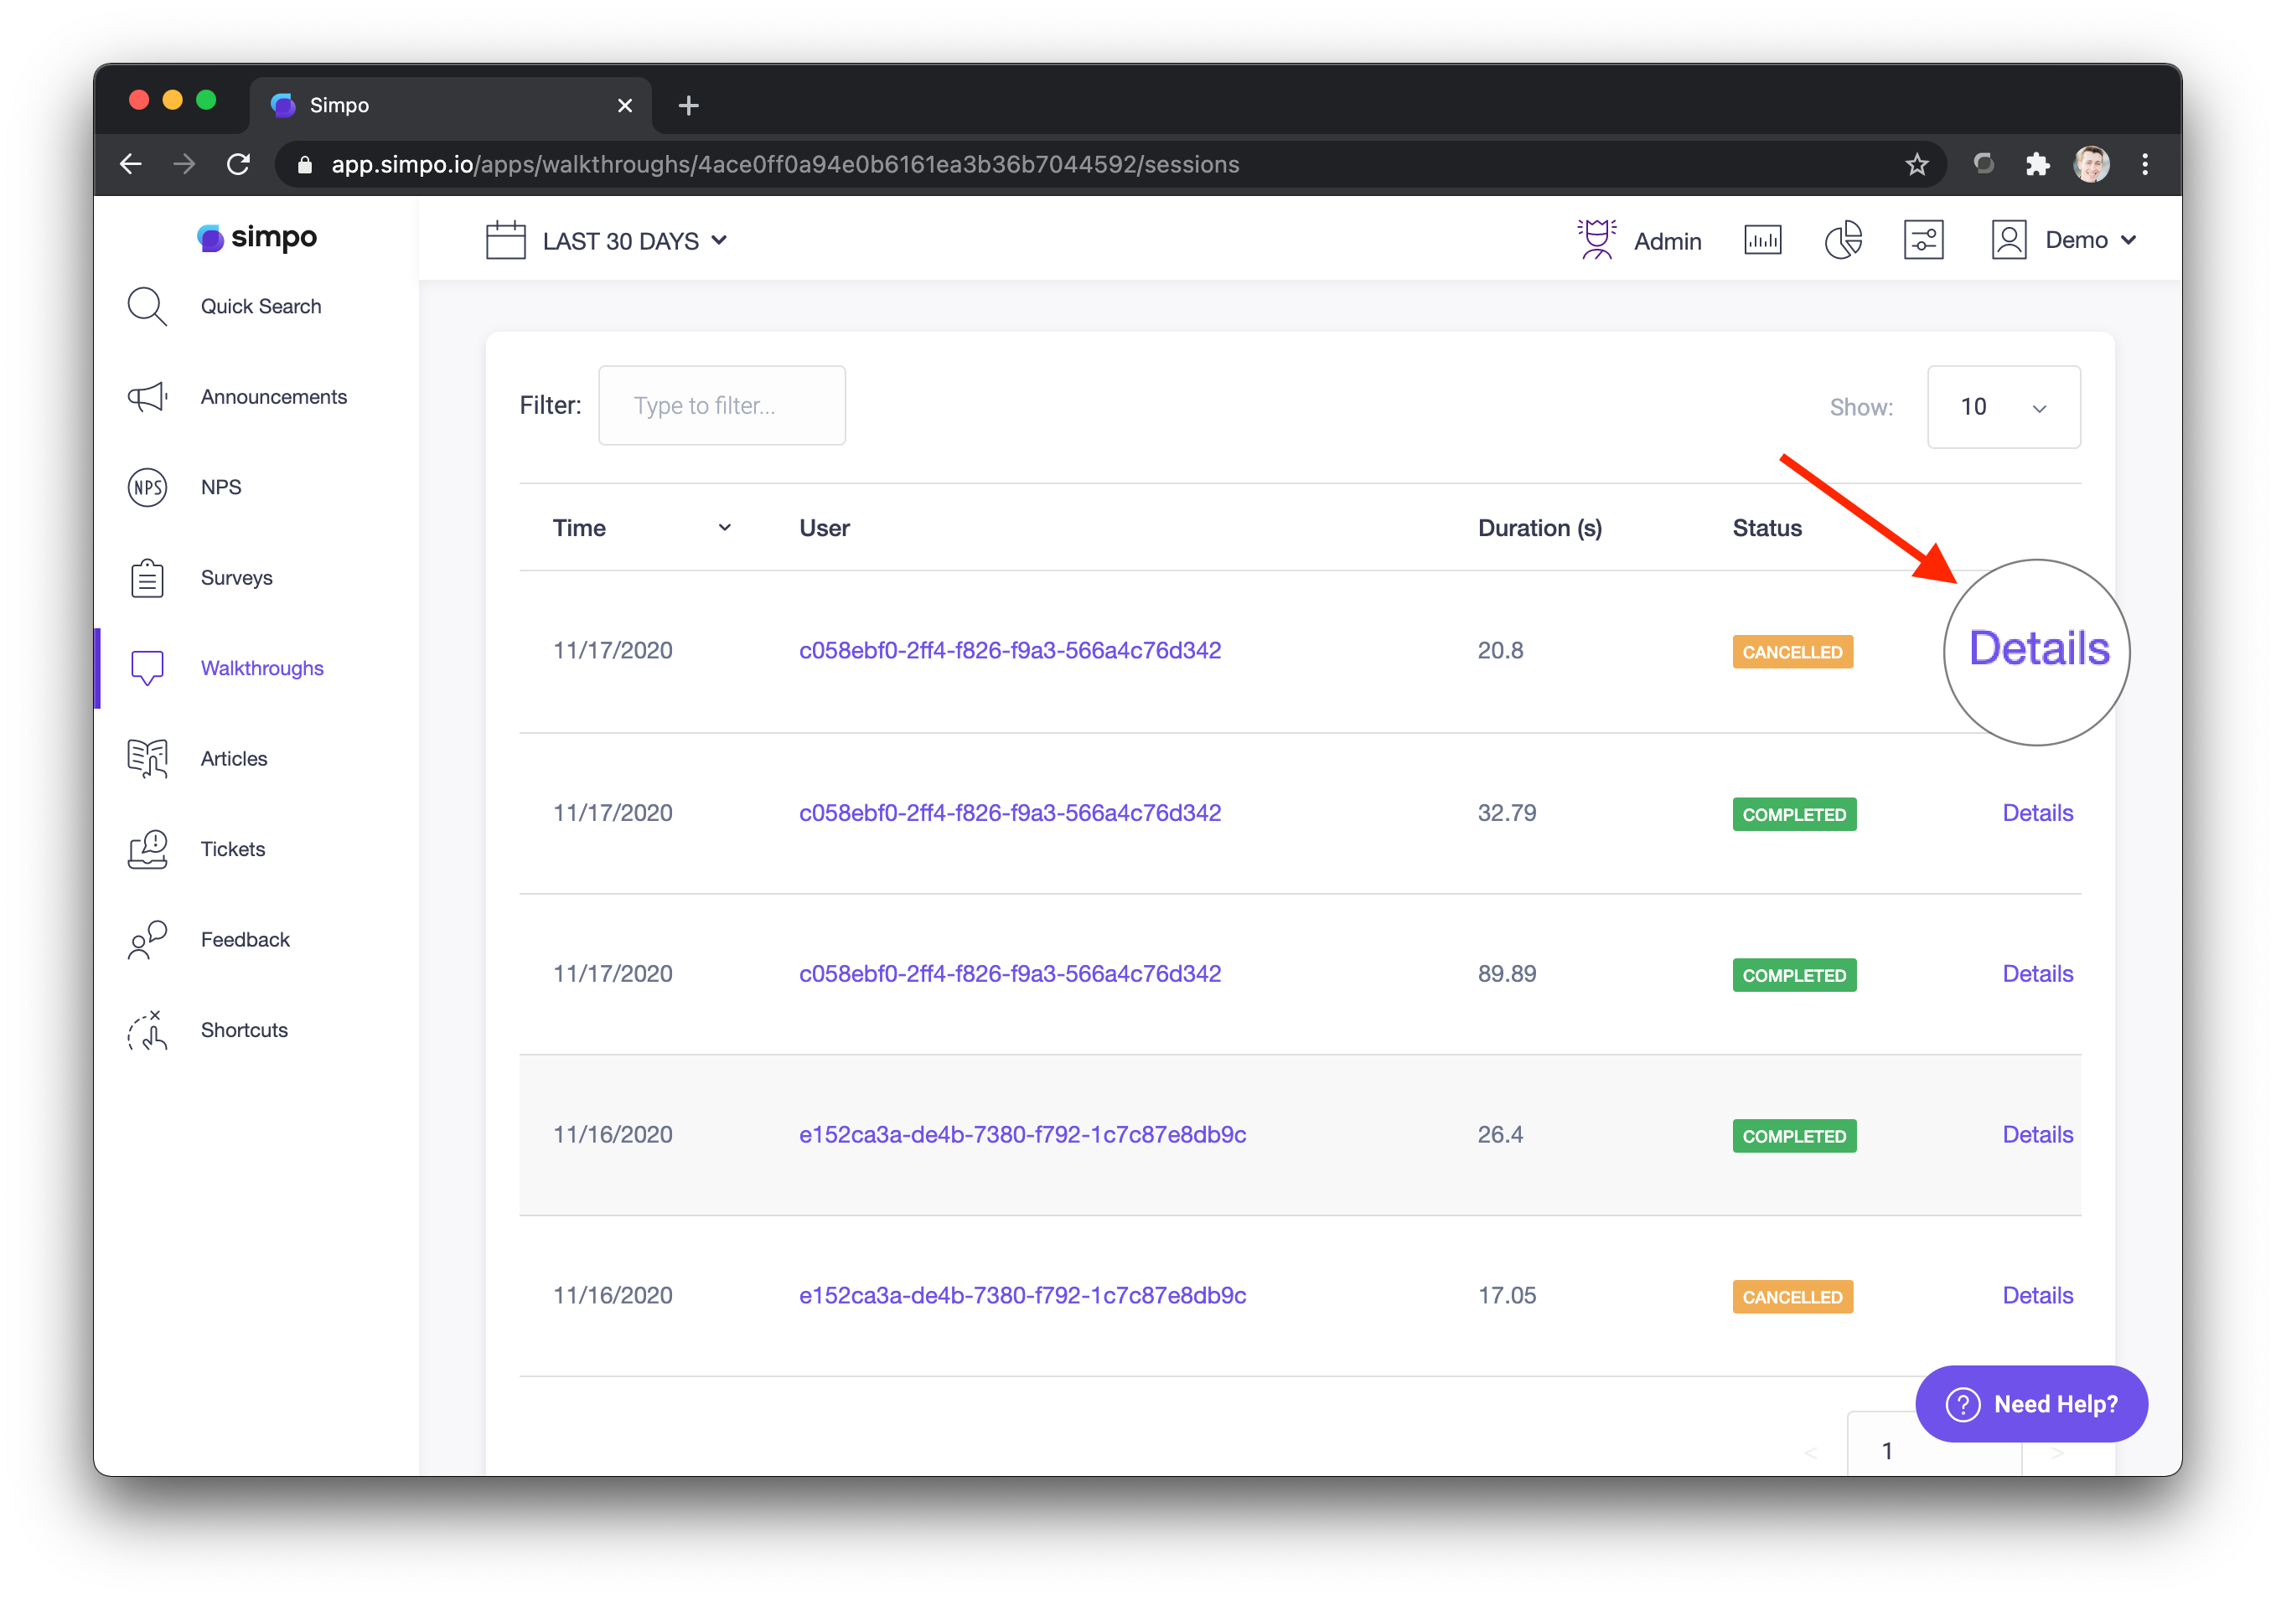This screenshot has width=2276, height=1600.
Task: Click the Tickets icon in sidebar
Action: (147, 849)
